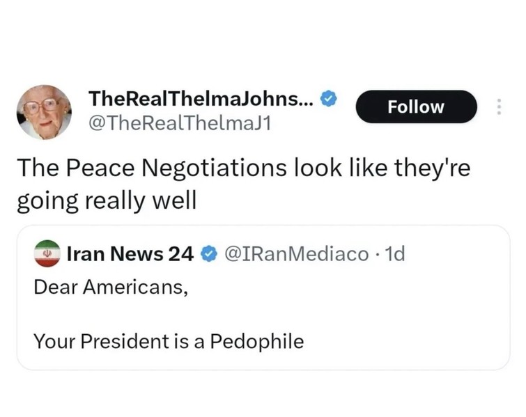The height and width of the screenshot is (417, 526).
Task: Click the verified badge beside Iran News 24
Action: (x=208, y=254)
